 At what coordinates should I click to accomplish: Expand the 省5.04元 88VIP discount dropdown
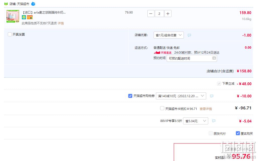(196, 121)
